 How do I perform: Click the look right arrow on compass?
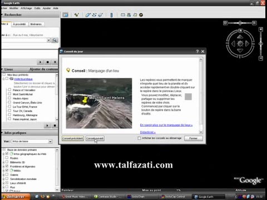pos(247,44)
